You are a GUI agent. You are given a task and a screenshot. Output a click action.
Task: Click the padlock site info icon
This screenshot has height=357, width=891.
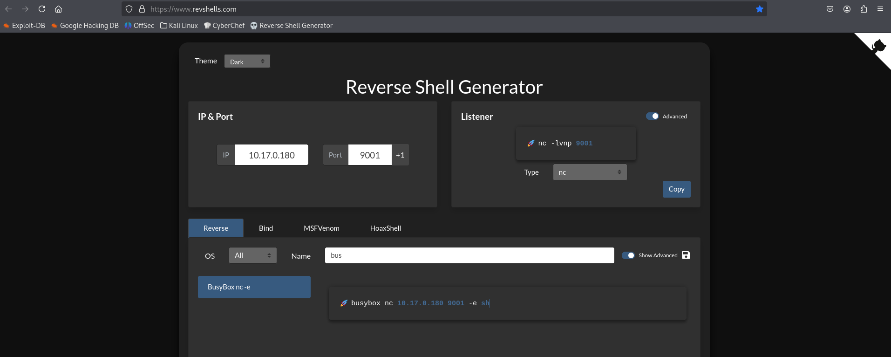[142, 9]
